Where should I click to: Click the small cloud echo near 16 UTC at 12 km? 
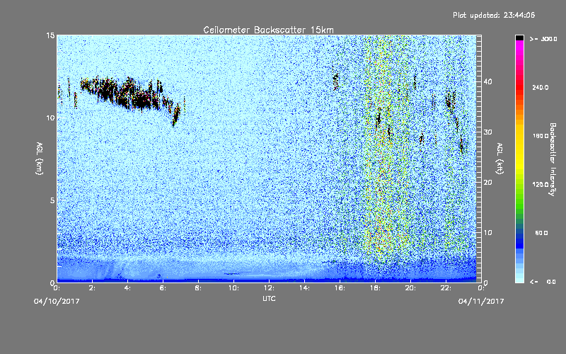(335, 81)
